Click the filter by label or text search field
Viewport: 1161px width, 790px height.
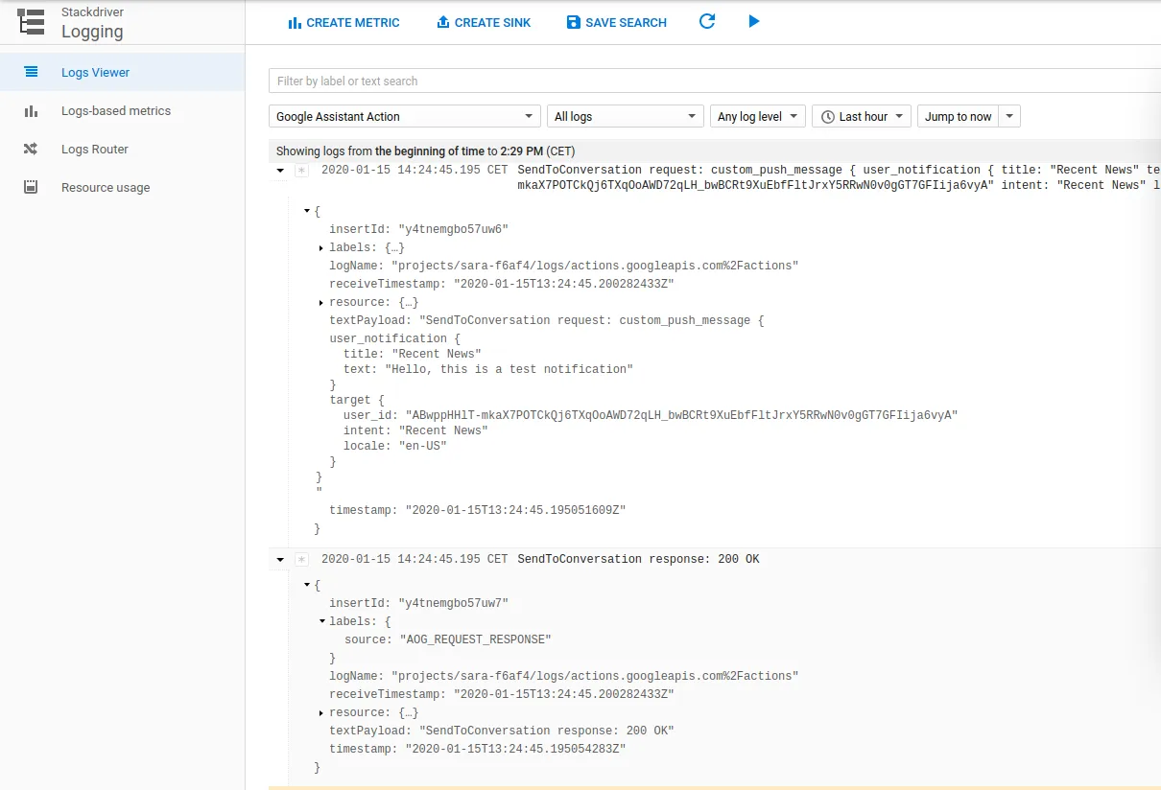[715, 81]
